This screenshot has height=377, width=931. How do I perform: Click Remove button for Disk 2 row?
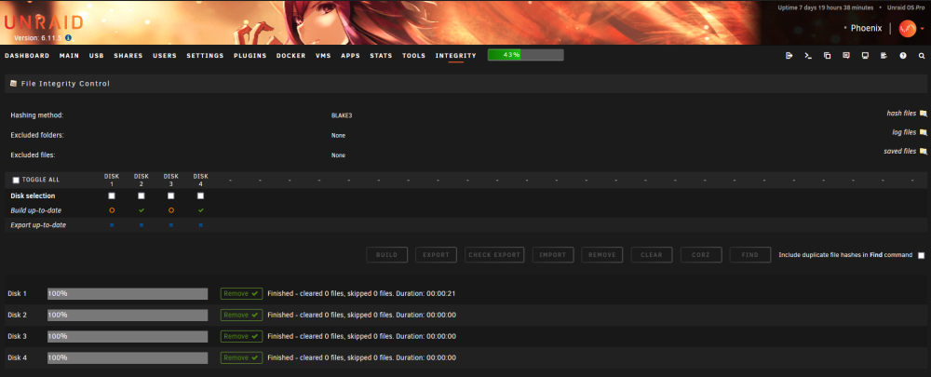coord(241,315)
